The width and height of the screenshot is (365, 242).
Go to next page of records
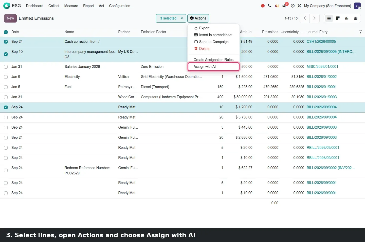(x=314, y=18)
